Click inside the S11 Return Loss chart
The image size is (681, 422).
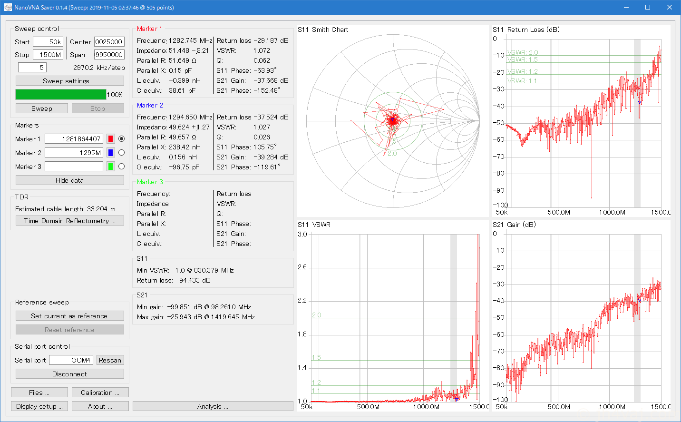(581, 121)
